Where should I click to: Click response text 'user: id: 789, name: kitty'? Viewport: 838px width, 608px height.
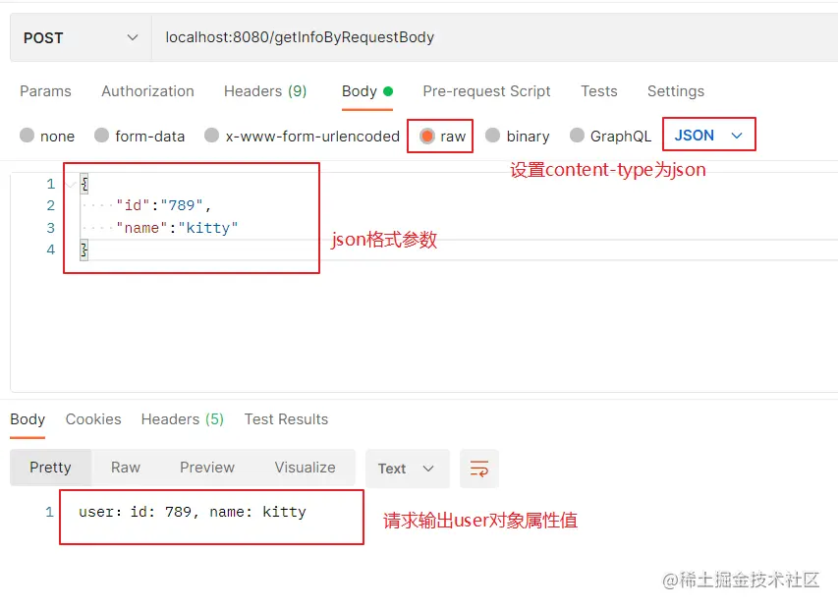193,512
